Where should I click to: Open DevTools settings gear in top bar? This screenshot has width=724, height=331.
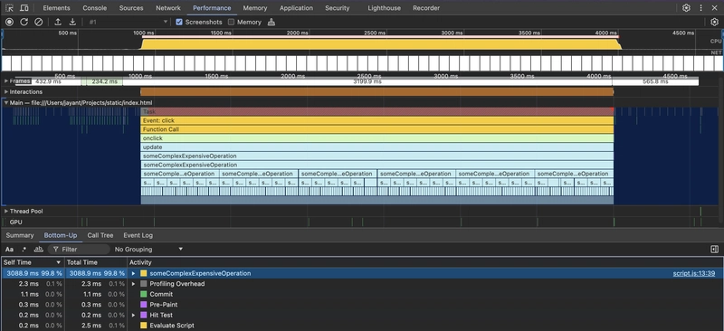point(686,8)
